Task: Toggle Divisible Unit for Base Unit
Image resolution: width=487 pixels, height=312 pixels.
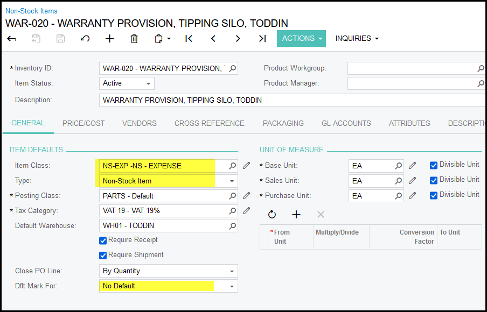Action: click(x=434, y=165)
